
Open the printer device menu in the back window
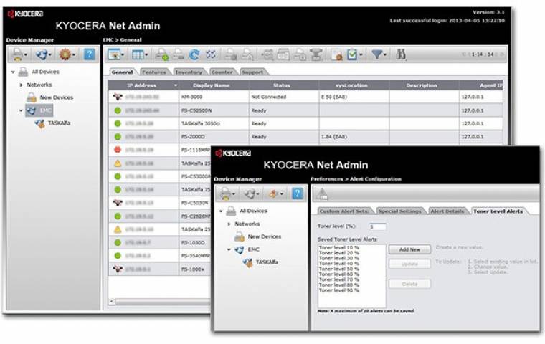pyautogui.click(x=18, y=54)
